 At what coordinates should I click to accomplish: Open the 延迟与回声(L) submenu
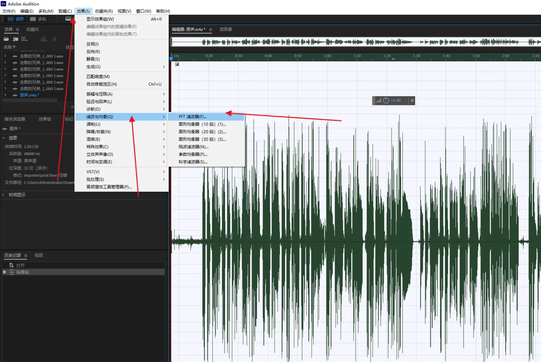tap(122, 102)
